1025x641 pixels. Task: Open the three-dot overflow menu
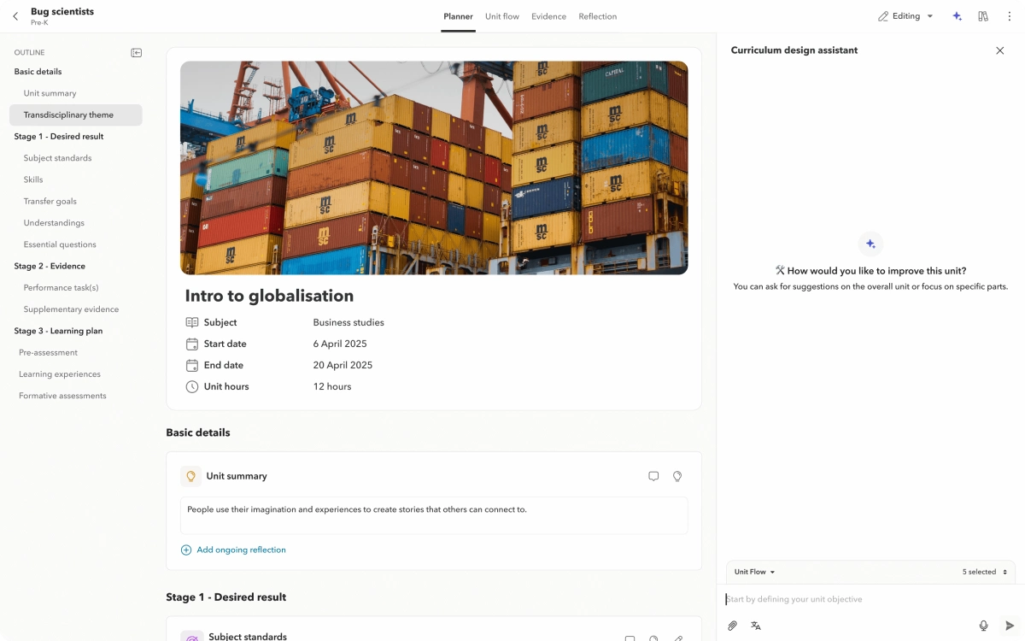(1010, 15)
